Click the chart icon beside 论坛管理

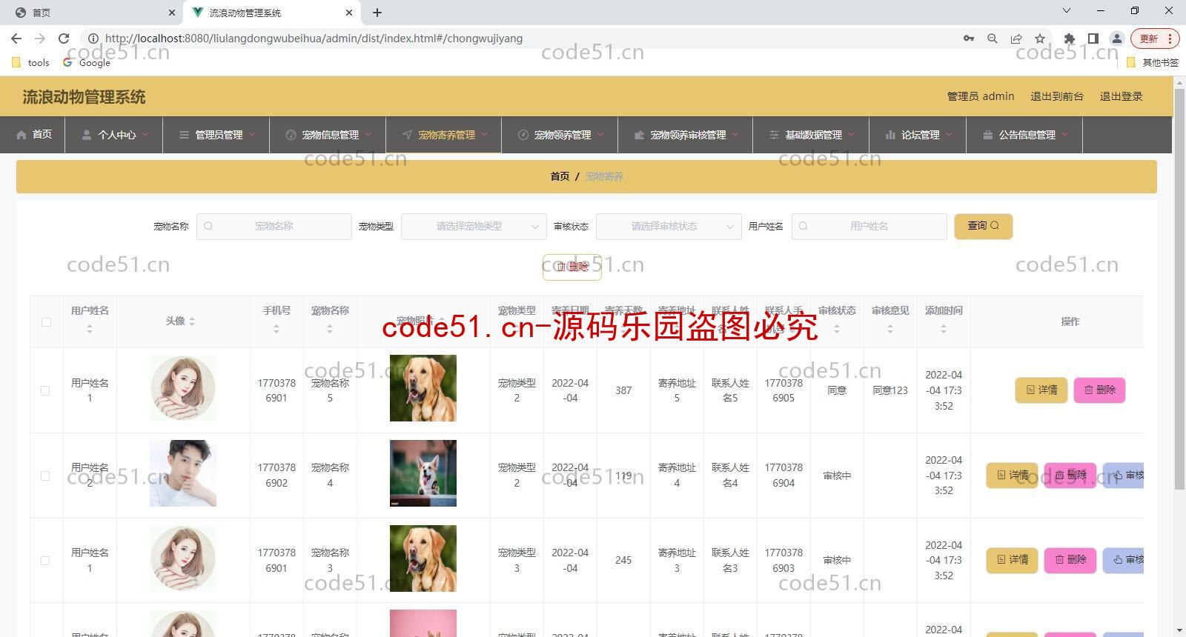tap(890, 135)
